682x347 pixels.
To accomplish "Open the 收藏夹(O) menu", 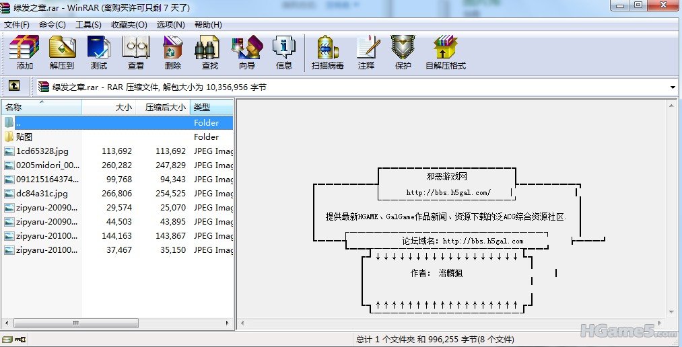I will coord(129,25).
